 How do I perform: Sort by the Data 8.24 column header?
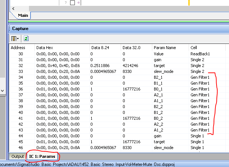[x=100, y=48]
